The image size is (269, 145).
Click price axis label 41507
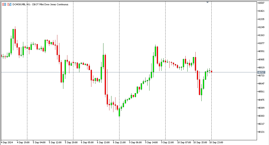(261, 3)
